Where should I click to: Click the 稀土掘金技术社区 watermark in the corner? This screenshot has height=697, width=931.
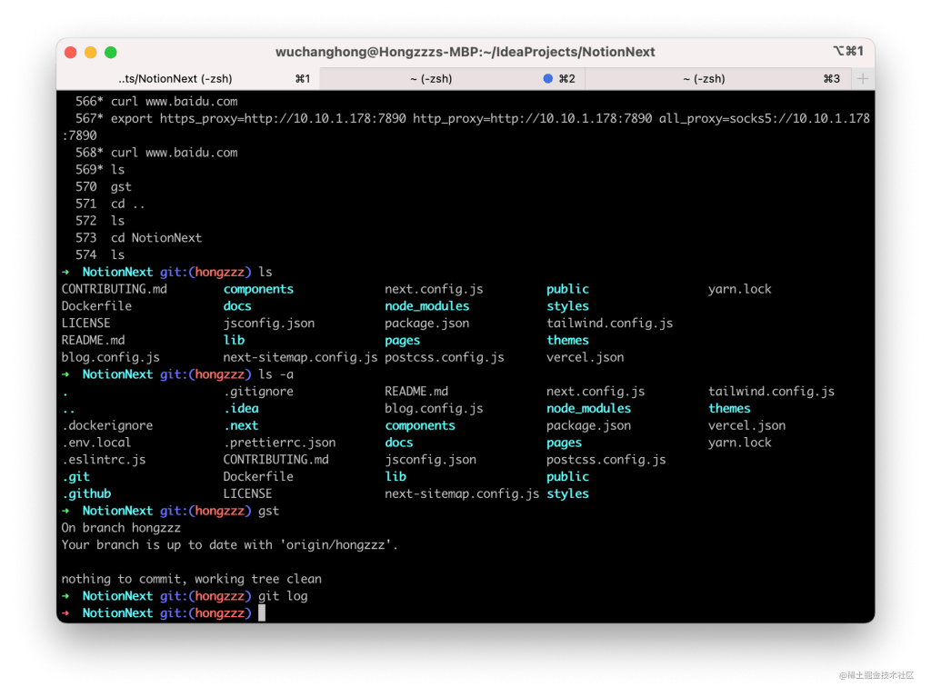877,674
